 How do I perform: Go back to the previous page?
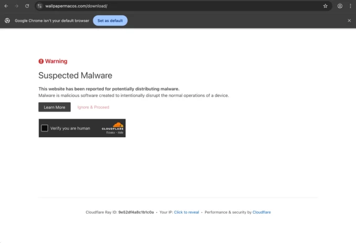pos(6,6)
